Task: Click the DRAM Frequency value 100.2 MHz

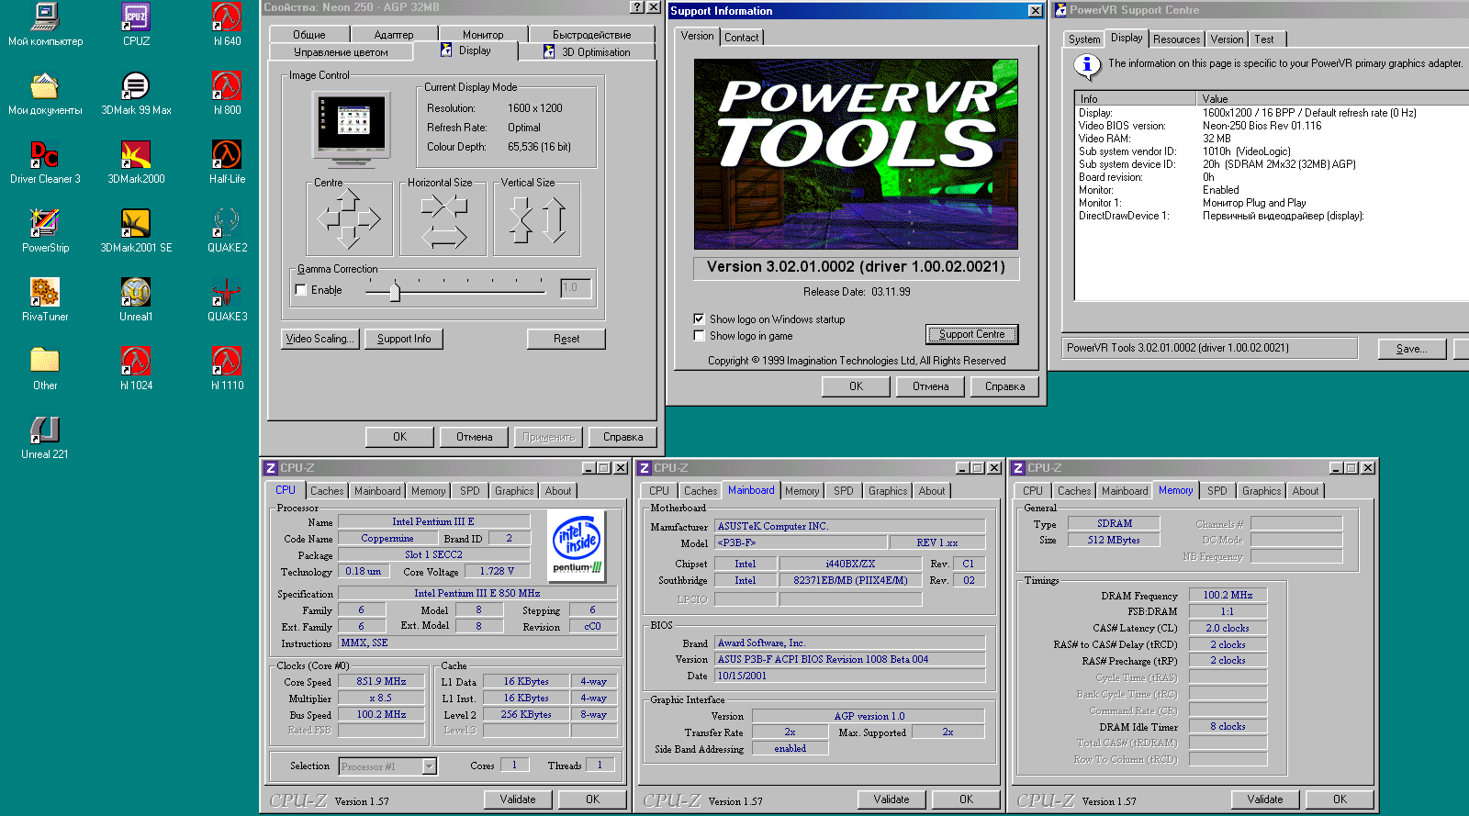Action: 1228,595
